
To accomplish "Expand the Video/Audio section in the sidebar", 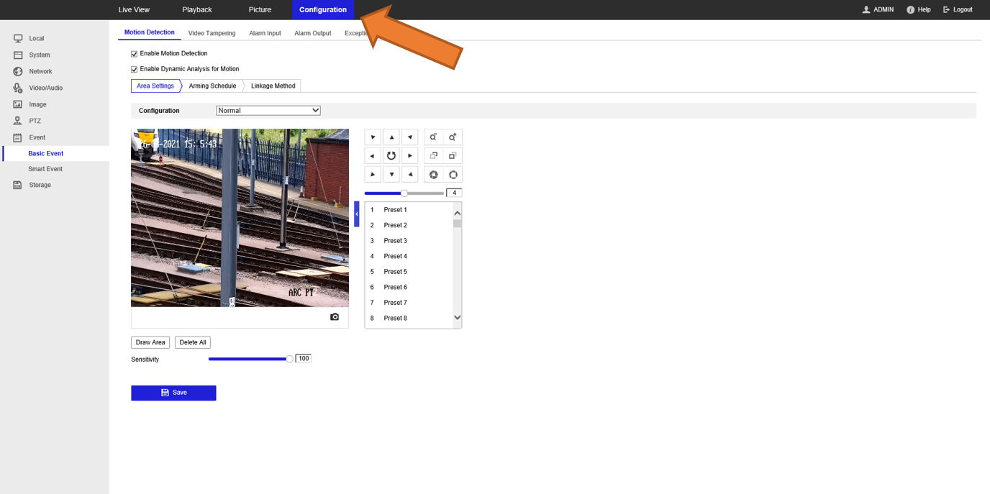I will click(45, 88).
